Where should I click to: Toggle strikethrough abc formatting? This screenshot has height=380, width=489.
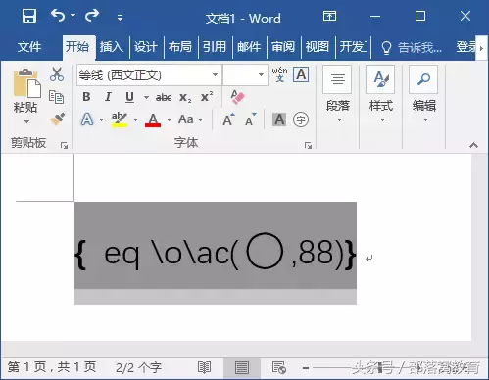164,97
